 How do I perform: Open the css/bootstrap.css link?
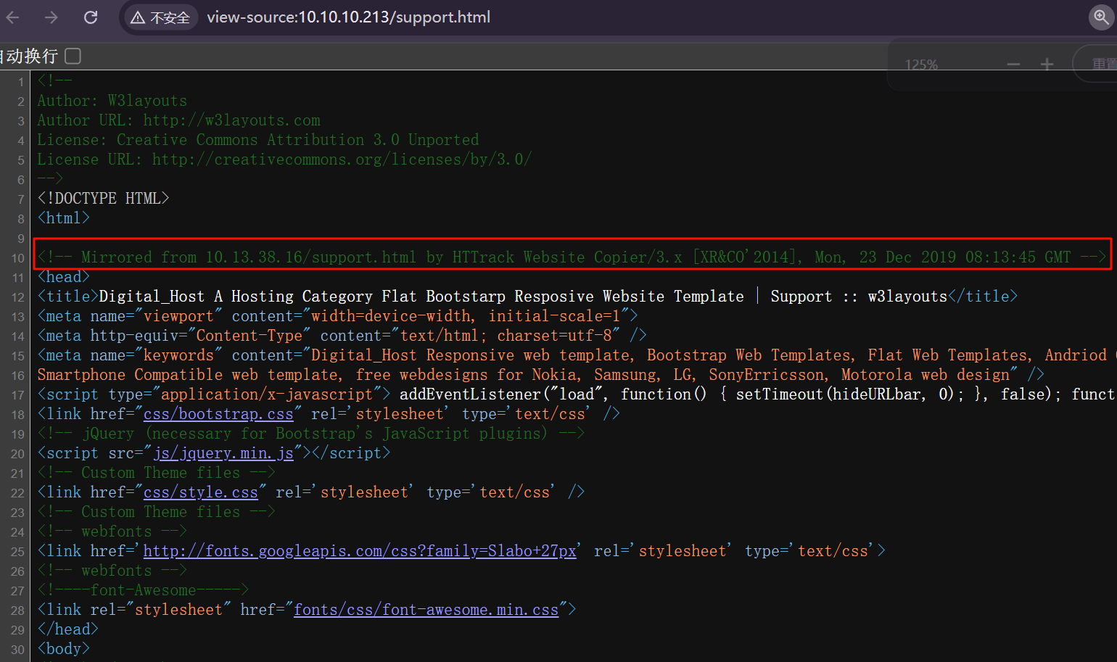218,414
